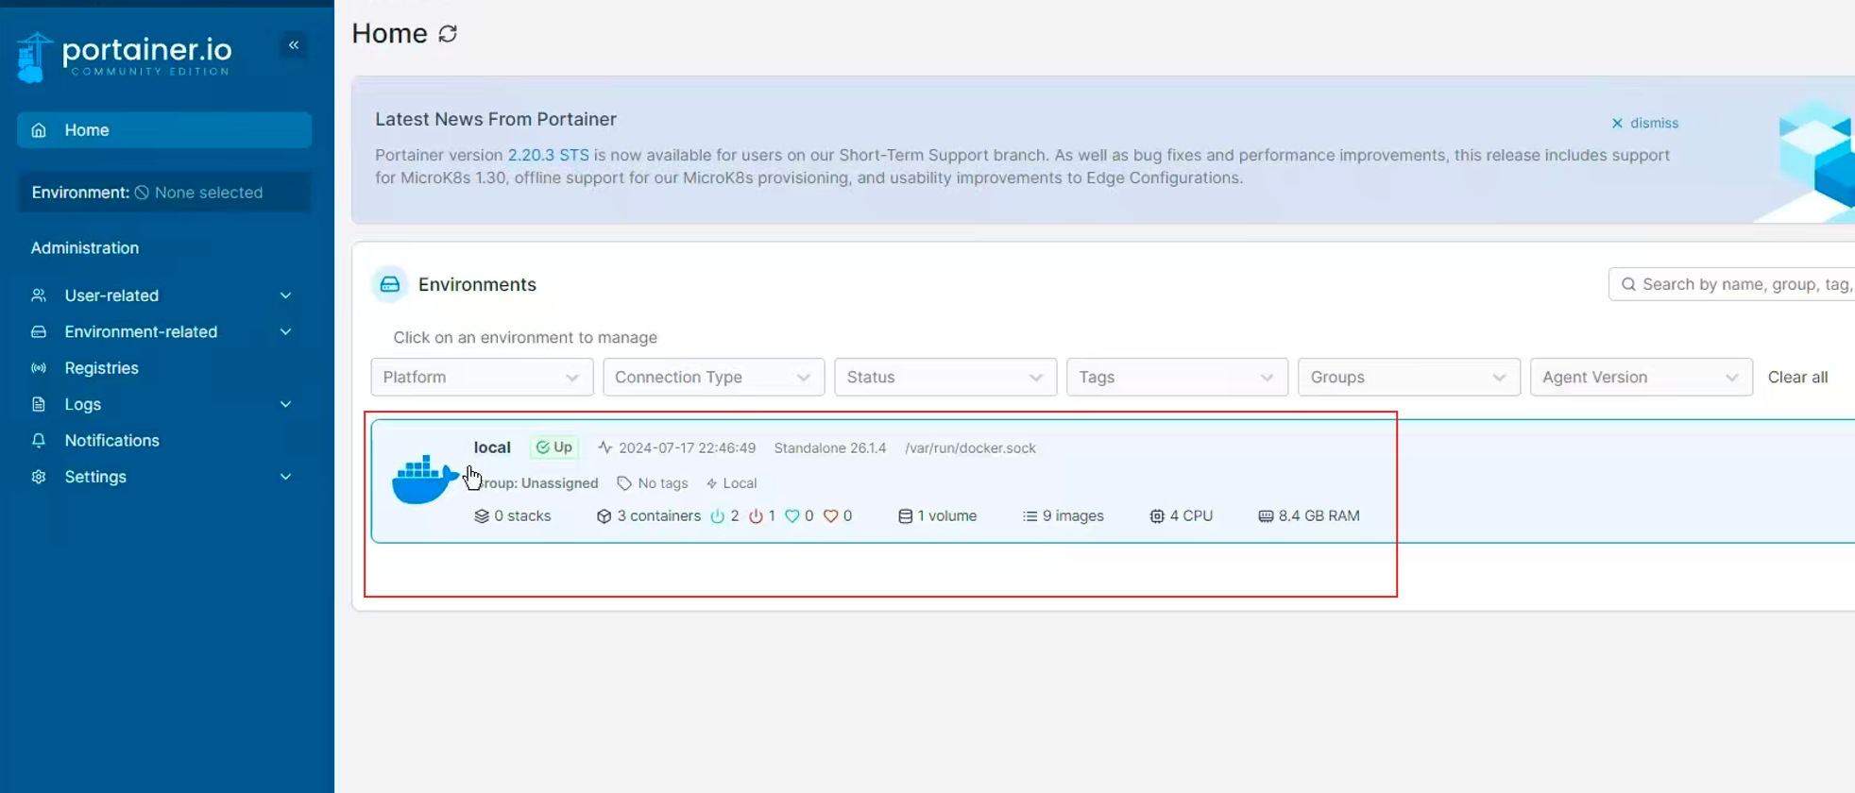Viewport: 1855px width, 793px height.
Task: Open Environment-related menu item
Action: coord(164,331)
